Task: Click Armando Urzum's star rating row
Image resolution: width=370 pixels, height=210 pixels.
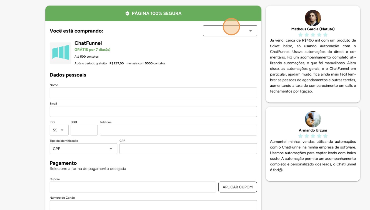Action: (313, 136)
